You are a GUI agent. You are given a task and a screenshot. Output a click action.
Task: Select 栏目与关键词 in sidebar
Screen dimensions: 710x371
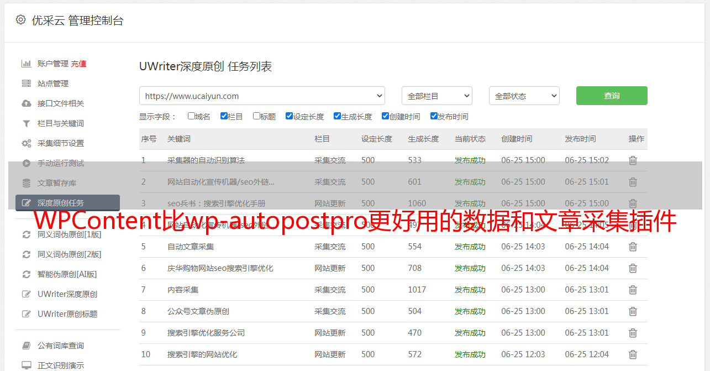pos(61,123)
